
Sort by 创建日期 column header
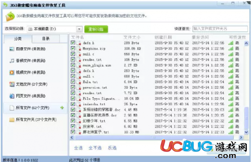163,37
